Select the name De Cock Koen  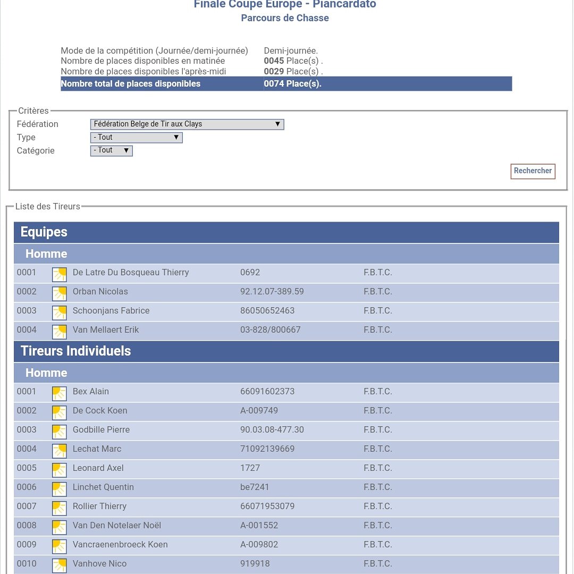point(99,410)
